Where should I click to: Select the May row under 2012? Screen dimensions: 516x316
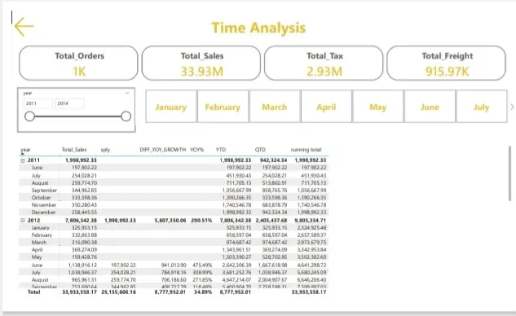coord(174,257)
